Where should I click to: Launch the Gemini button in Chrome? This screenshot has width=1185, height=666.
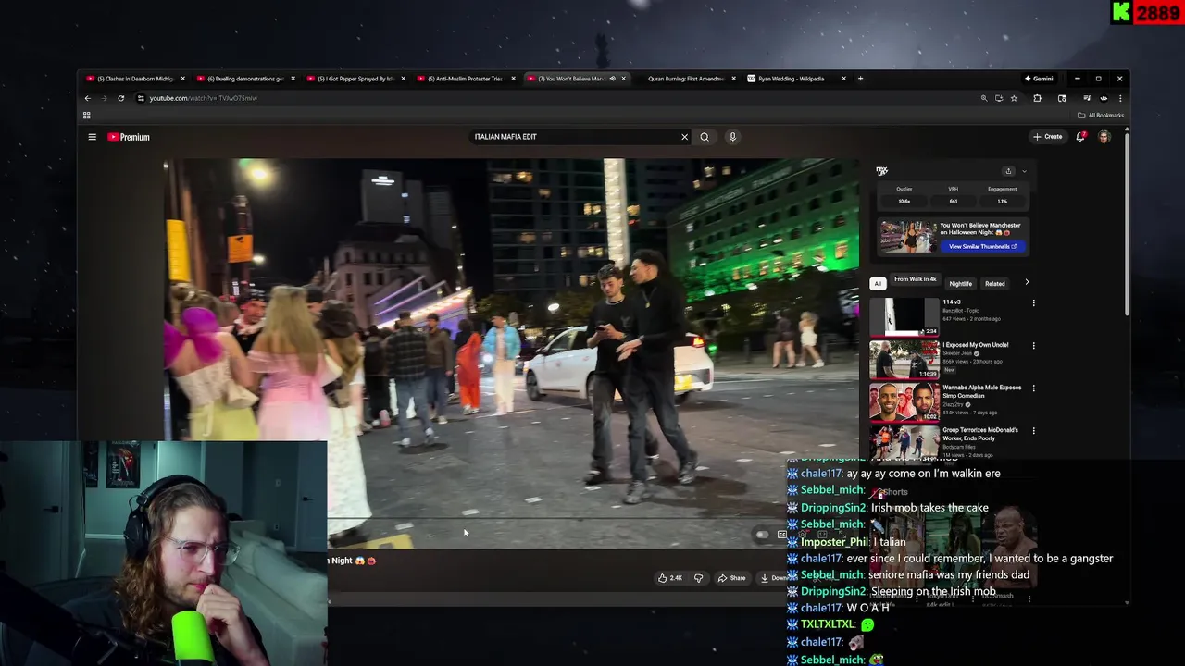[x=1039, y=79]
